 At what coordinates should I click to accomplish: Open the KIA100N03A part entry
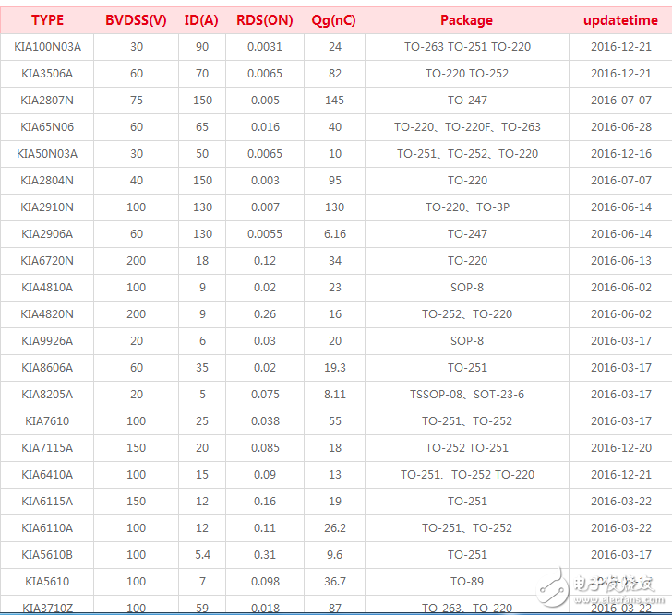tap(47, 47)
